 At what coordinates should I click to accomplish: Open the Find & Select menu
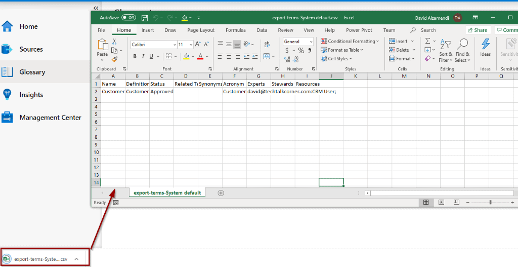462,51
